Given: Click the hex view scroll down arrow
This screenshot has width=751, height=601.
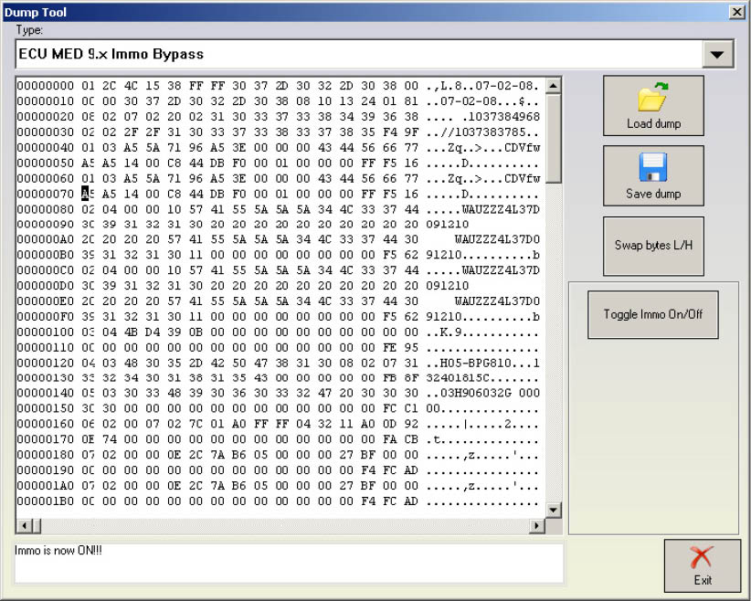Looking at the screenshot, I should tap(553, 509).
